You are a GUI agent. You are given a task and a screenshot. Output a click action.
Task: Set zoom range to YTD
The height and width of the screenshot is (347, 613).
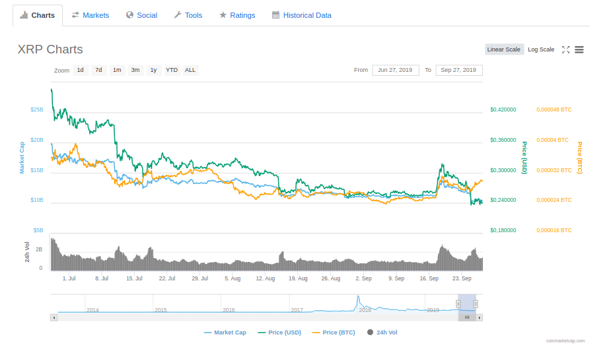pos(172,71)
